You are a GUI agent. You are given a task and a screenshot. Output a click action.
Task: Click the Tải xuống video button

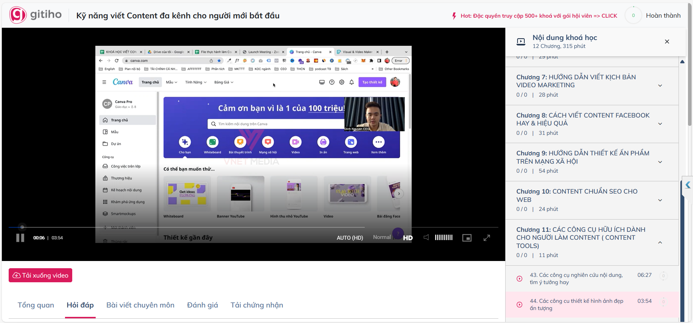coord(40,275)
